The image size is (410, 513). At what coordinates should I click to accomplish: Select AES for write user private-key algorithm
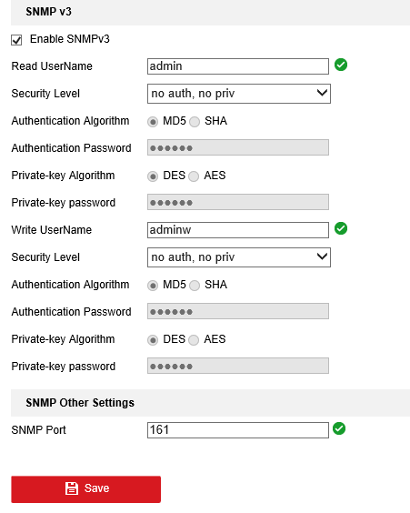click(x=194, y=340)
